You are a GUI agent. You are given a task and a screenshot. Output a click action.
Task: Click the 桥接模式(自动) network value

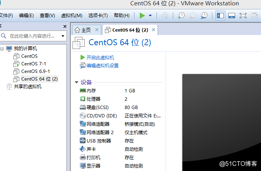tap(140, 124)
